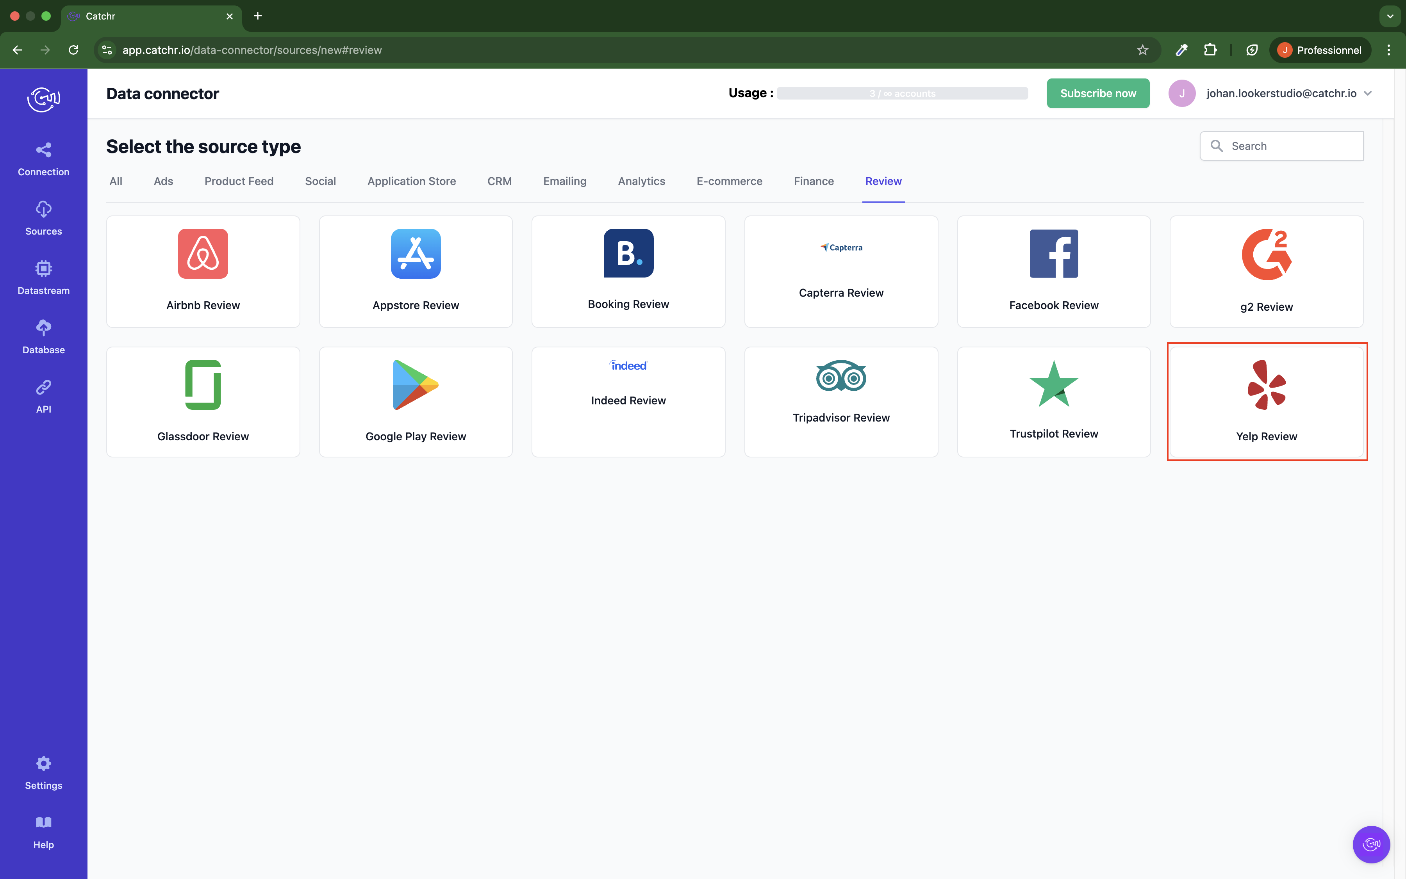Close the Catchr browser tab

click(x=229, y=16)
